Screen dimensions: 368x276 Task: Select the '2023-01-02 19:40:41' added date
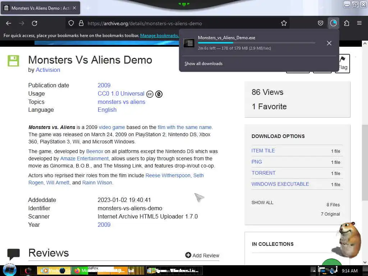[124, 200]
